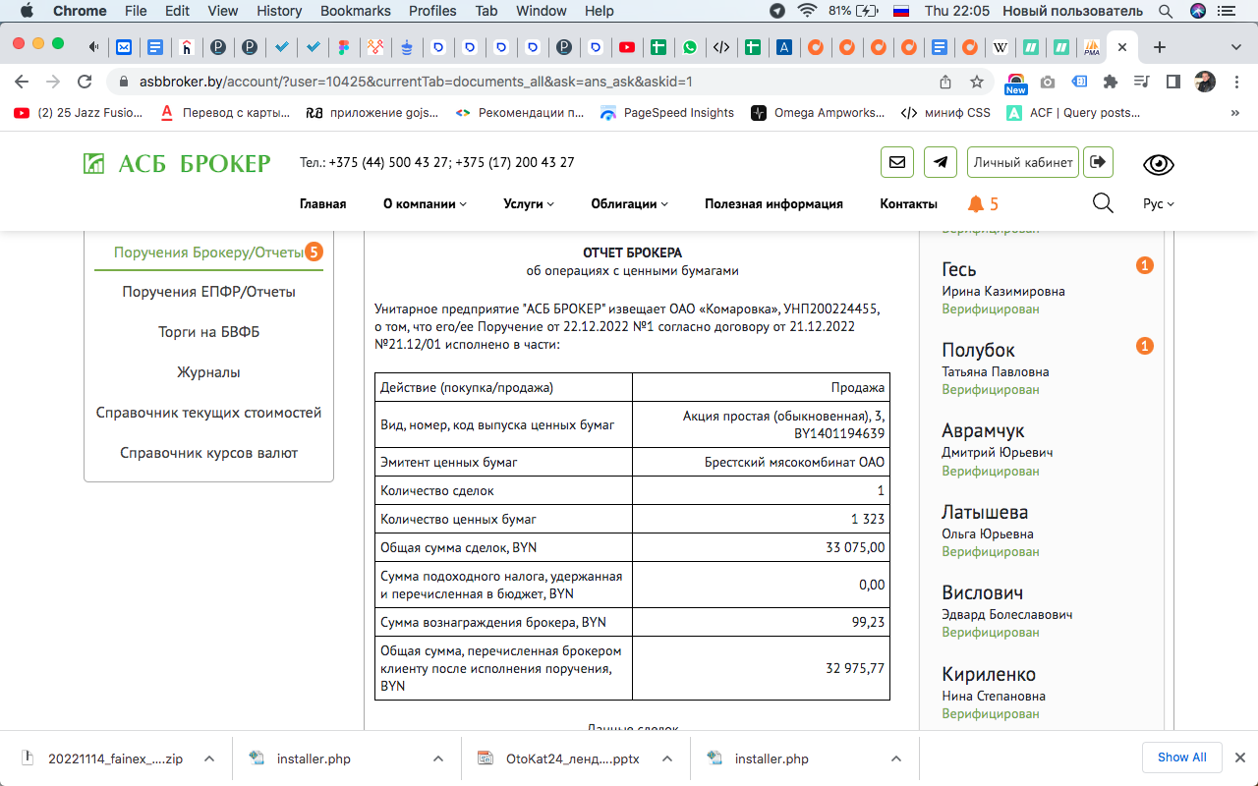Open Chrome side panel icon
The height and width of the screenshot is (786, 1258).
point(1172,82)
